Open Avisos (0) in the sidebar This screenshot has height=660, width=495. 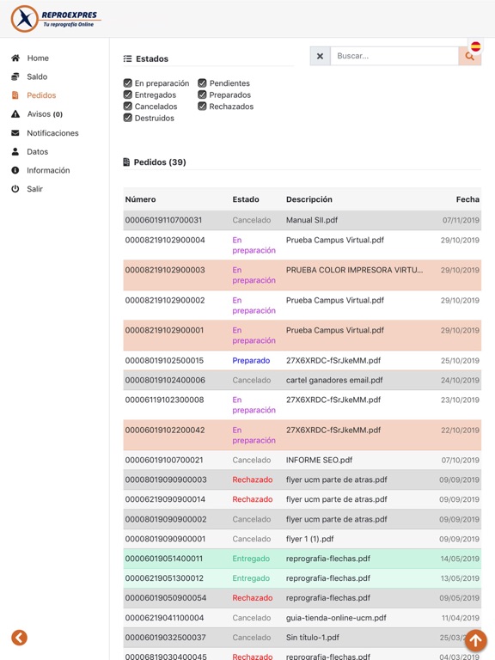(45, 114)
